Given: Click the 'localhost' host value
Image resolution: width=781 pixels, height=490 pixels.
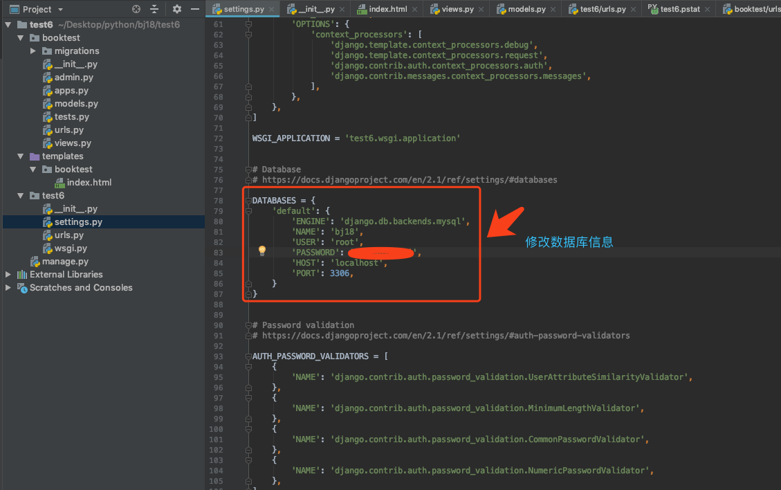Looking at the screenshot, I should tap(357, 263).
